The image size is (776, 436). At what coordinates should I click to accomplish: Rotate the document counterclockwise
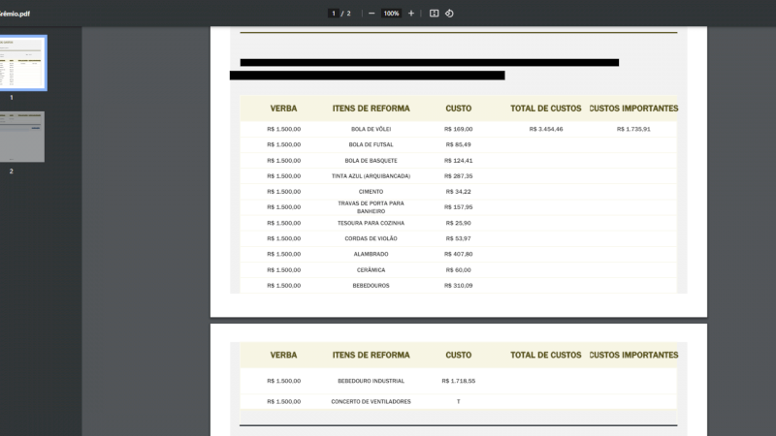pyautogui.click(x=449, y=14)
